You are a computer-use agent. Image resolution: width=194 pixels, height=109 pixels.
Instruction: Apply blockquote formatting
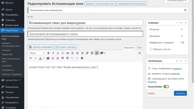tap(68, 53)
